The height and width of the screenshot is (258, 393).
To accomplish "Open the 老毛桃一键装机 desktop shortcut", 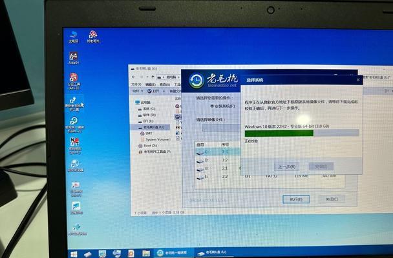I will pyautogui.click(x=75, y=124).
